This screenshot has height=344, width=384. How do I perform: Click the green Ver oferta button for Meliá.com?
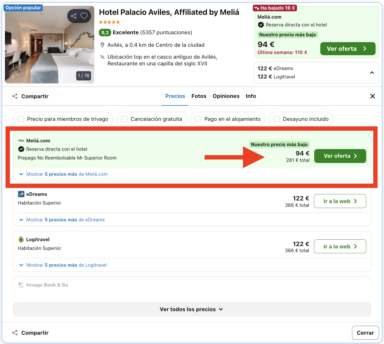coord(340,156)
